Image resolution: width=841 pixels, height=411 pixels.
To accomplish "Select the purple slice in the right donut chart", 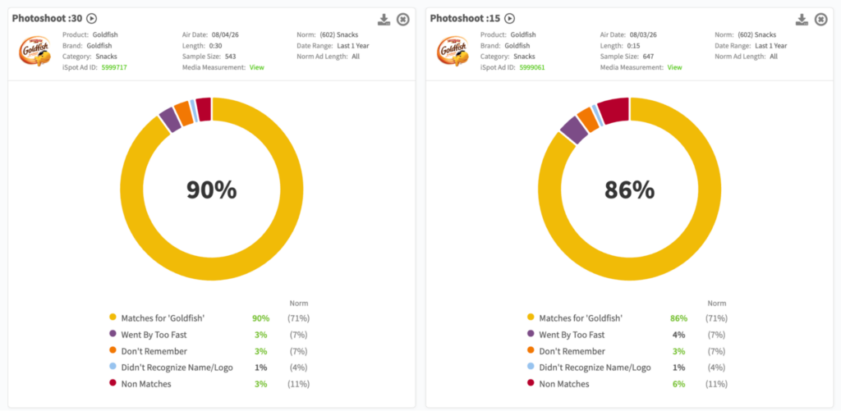I will pos(573,130).
